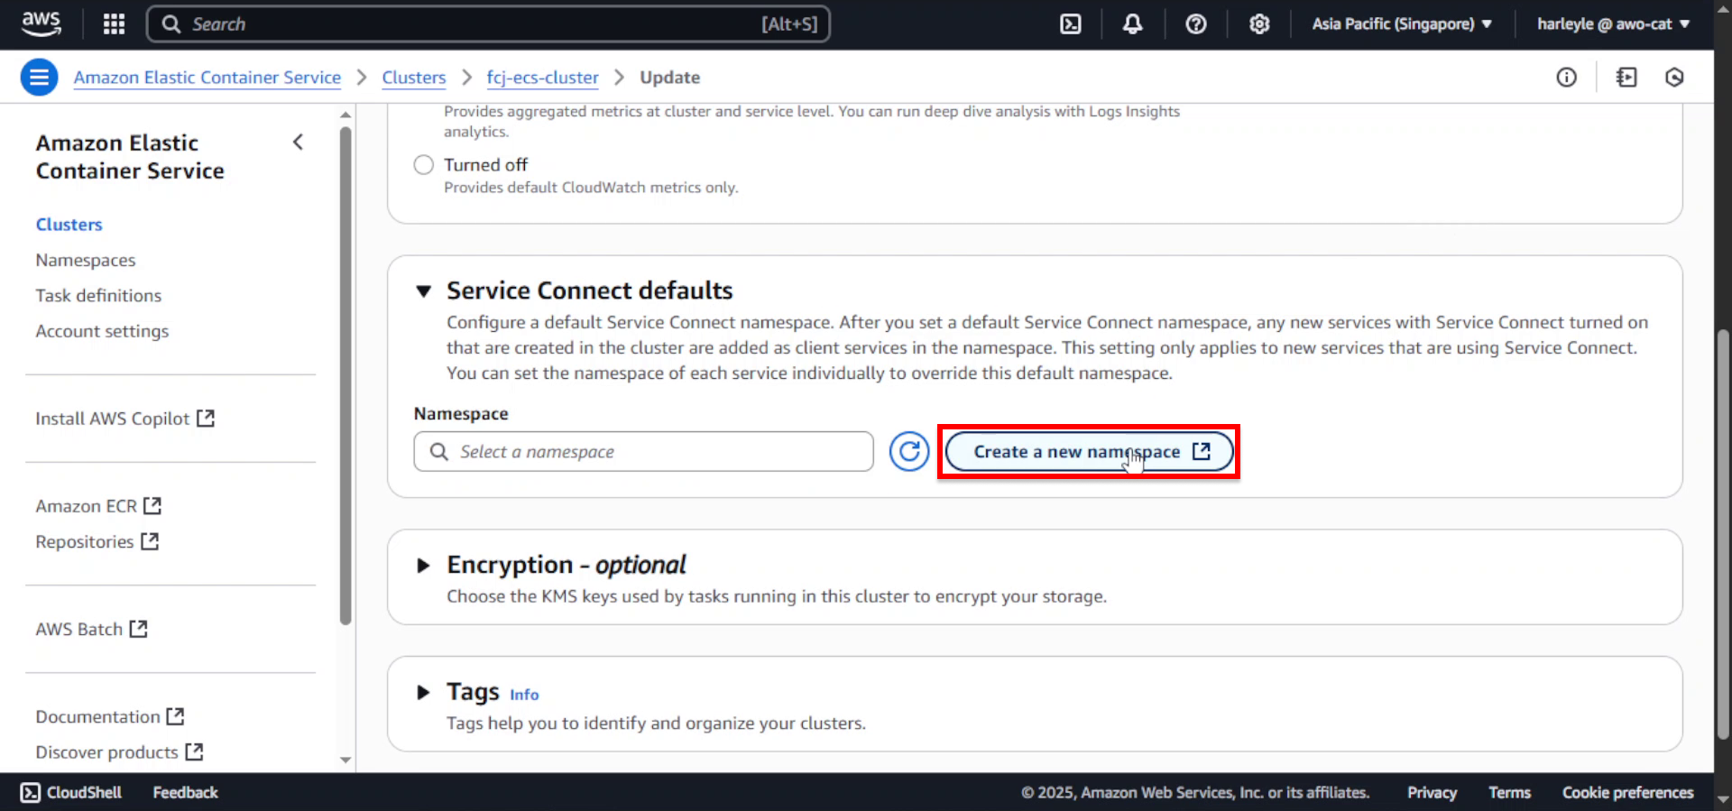The width and height of the screenshot is (1732, 811).
Task: Click the external-link icon beside Discover products
Action: [x=194, y=751]
